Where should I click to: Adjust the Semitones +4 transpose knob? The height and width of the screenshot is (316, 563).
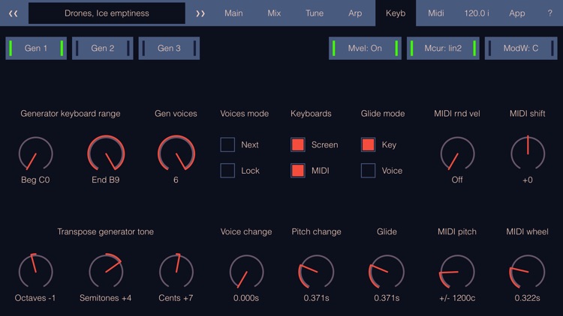point(106,272)
